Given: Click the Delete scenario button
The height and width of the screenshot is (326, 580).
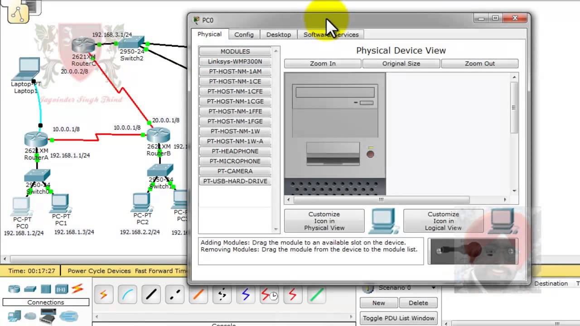Looking at the screenshot, I should coord(418,303).
